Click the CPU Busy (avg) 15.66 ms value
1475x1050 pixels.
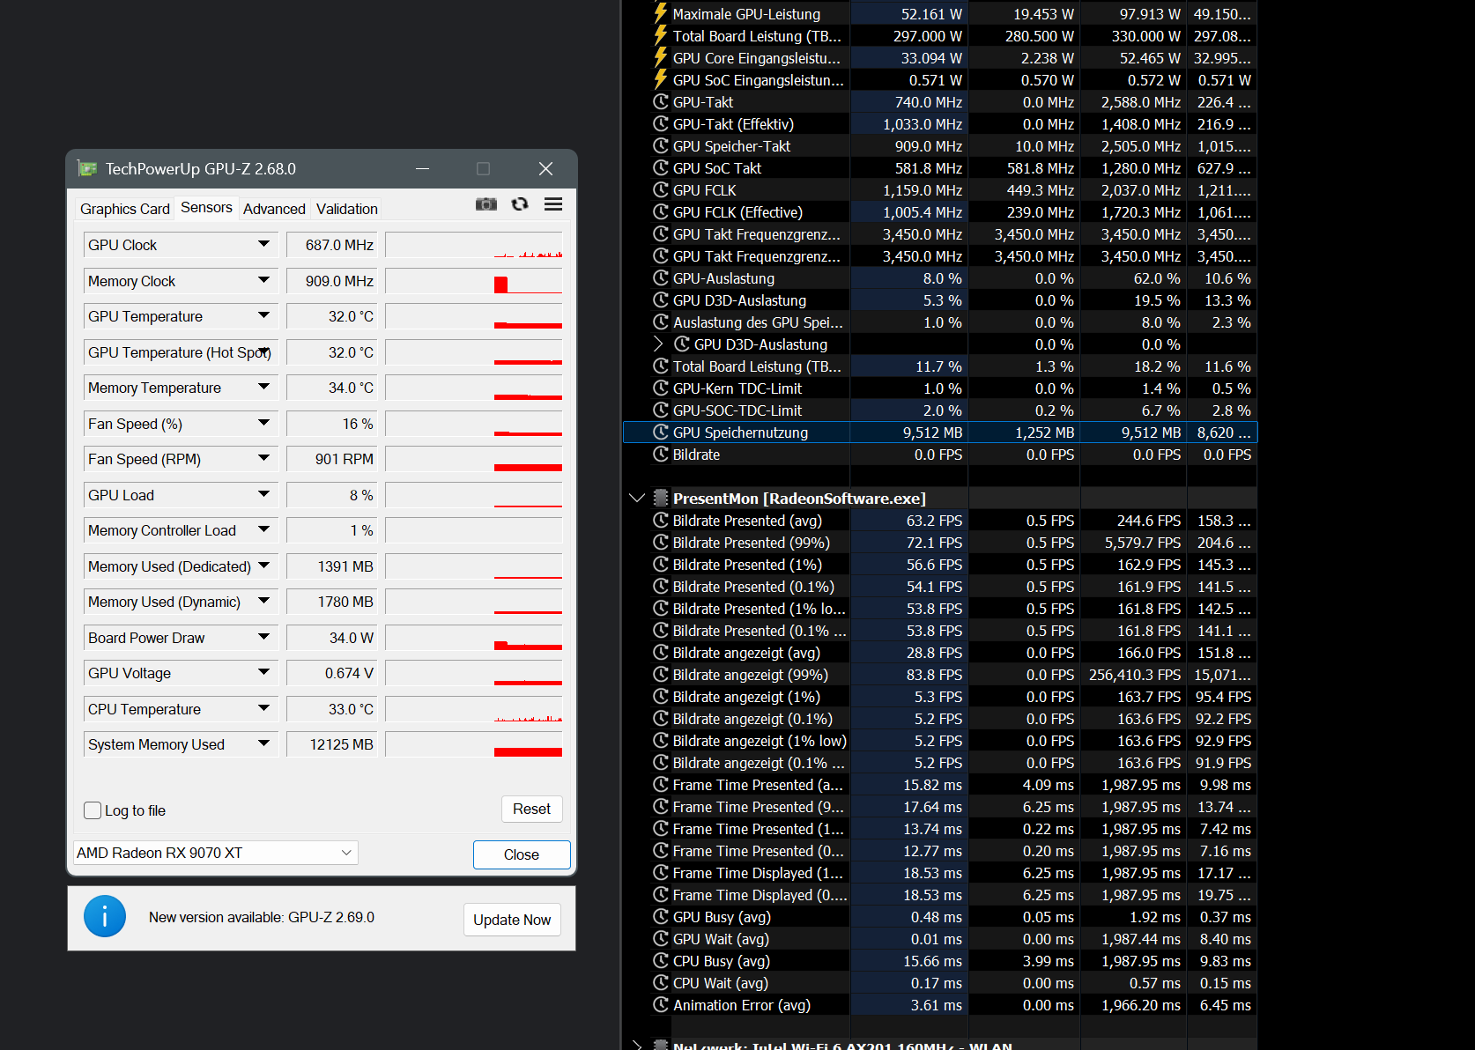932,961
